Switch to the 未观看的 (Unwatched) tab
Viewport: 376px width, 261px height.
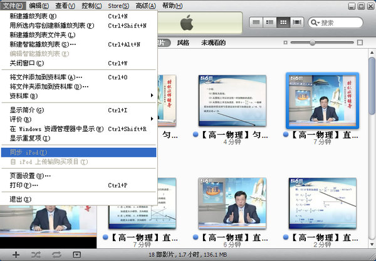pos(214,43)
